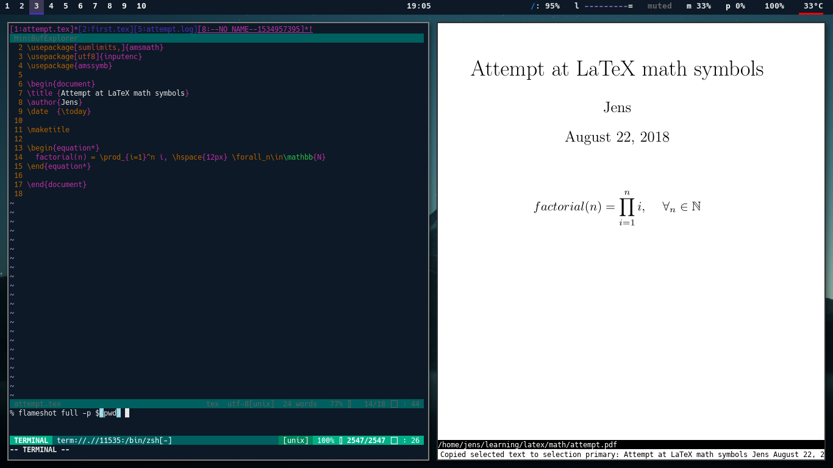Switch to workspace 8
This screenshot has width=833, height=468.
pyautogui.click(x=110, y=6)
